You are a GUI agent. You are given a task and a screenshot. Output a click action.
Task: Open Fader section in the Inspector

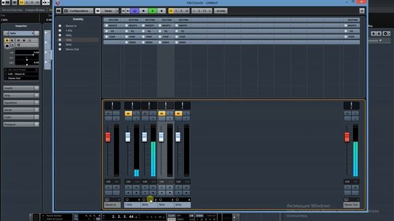pos(21,117)
